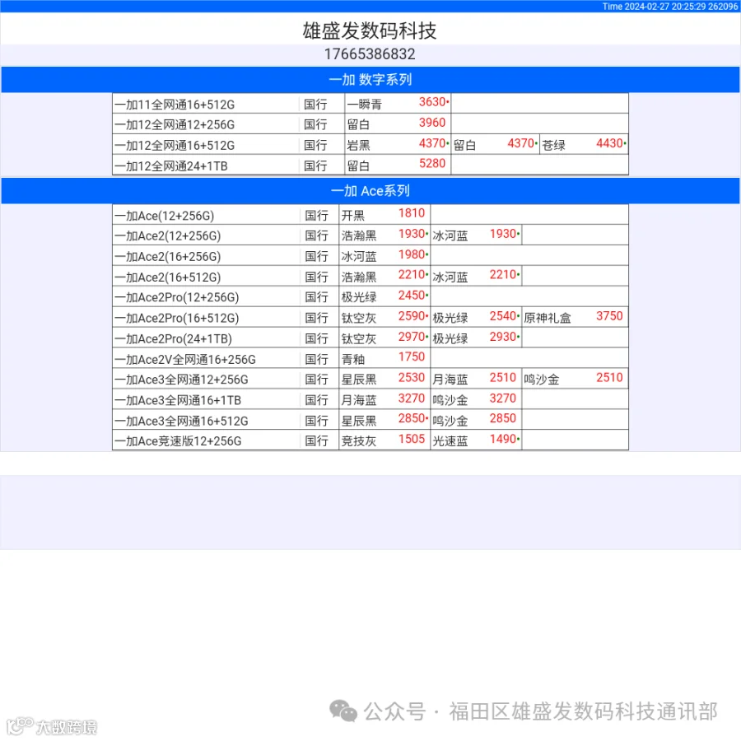Select the model 一加12全网通16+512G
The height and width of the screenshot is (741, 741).
[x=175, y=146]
